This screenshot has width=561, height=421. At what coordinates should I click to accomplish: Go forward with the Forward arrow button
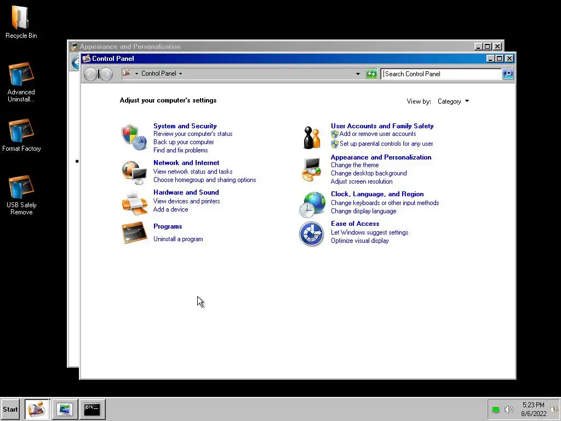pos(106,74)
